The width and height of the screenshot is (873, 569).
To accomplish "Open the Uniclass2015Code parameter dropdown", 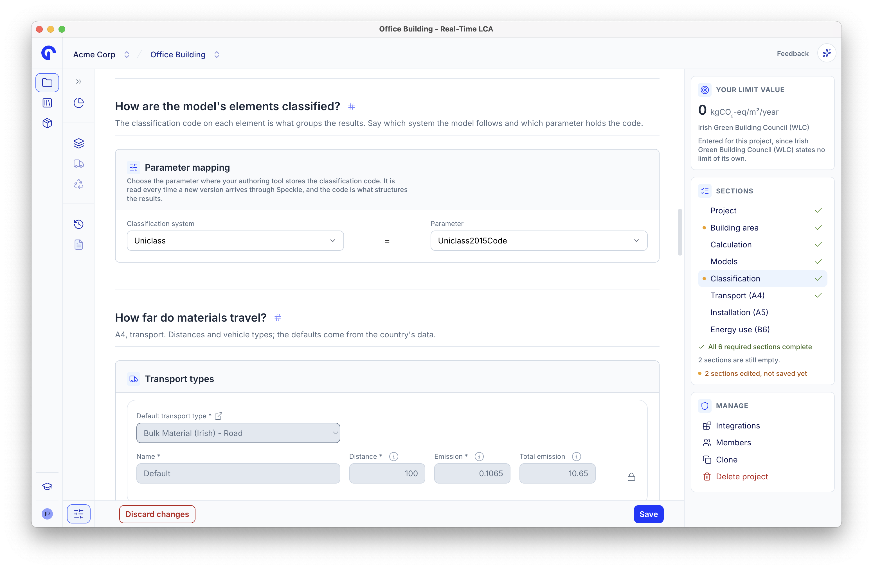I will pos(539,241).
